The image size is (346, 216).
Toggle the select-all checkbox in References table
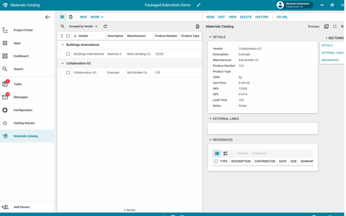[216, 161]
